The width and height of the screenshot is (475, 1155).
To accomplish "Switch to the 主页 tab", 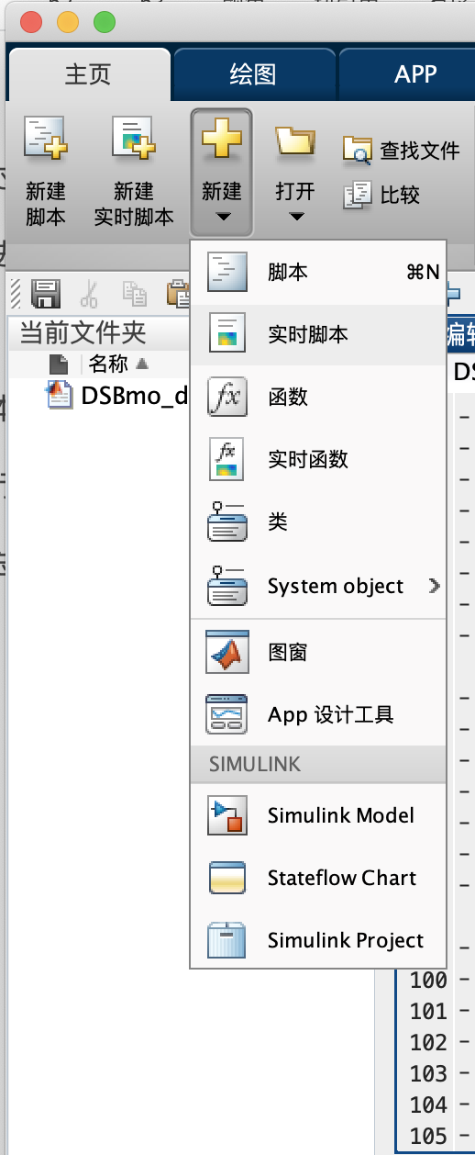I will (x=88, y=74).
